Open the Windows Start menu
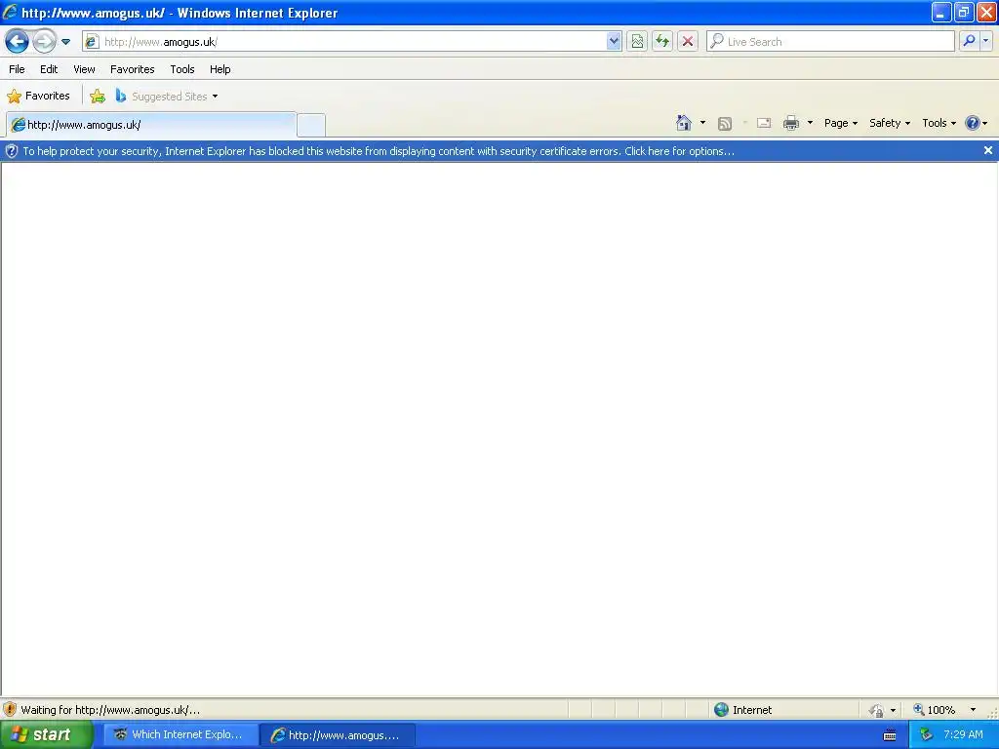 (47, 735)
